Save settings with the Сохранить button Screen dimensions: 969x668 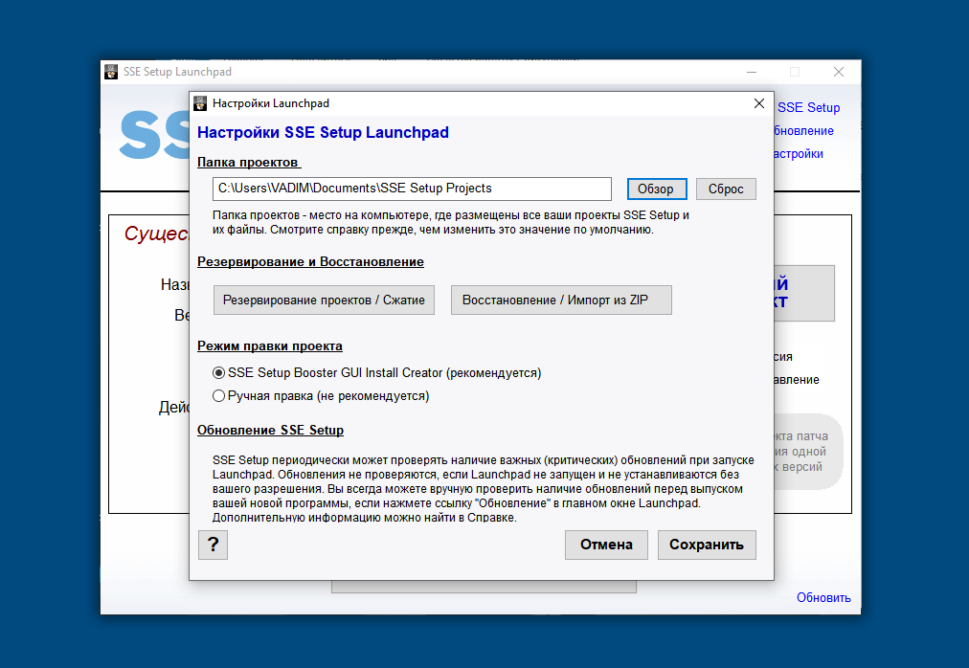click(x=707, y=545)
